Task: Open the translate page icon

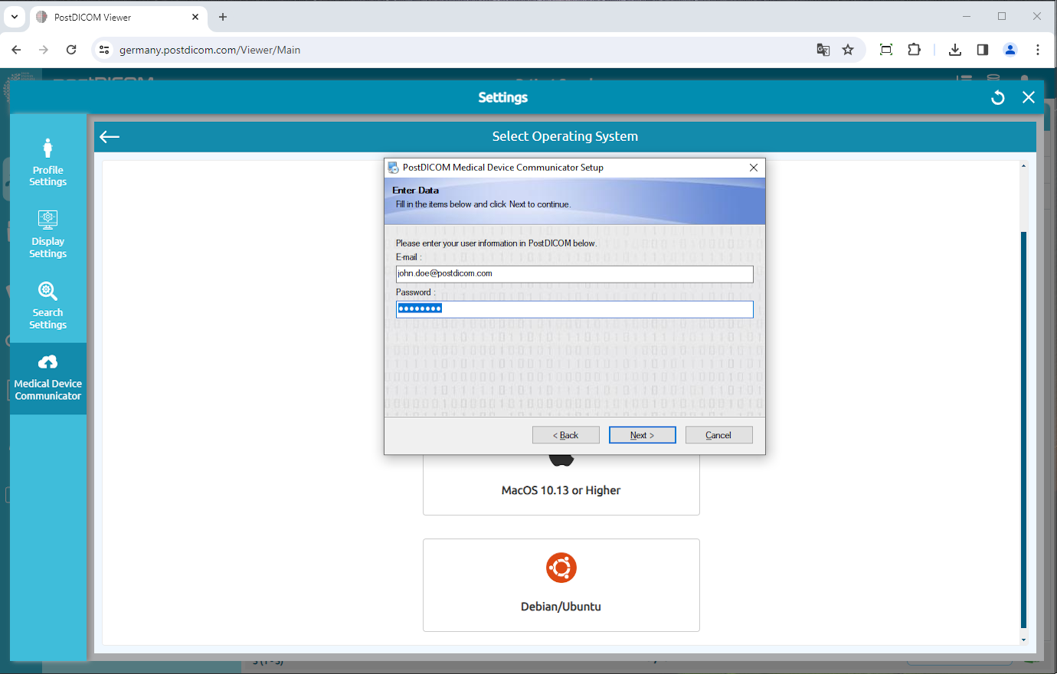Action: [x=823, y=50]
